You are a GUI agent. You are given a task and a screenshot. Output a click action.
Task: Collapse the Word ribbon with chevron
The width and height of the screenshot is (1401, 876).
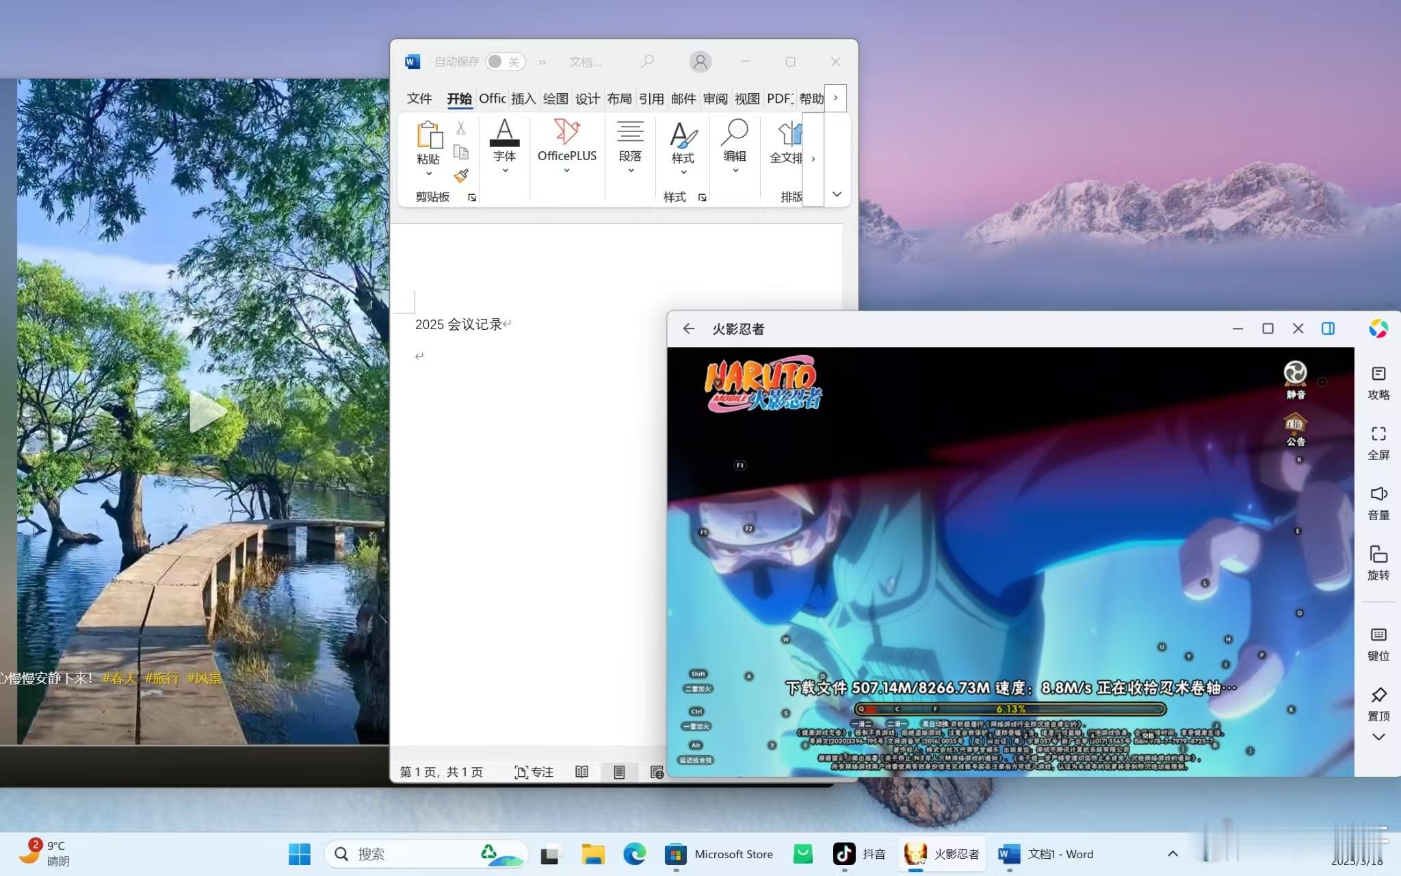click(837, 194)
